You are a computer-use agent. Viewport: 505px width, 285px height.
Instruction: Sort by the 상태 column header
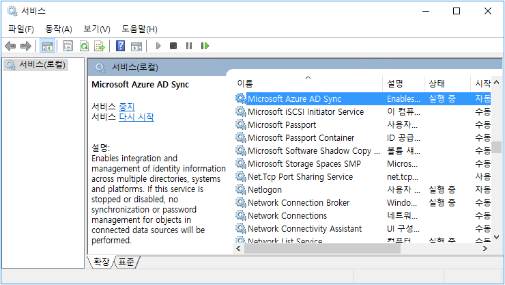point(448,84)
